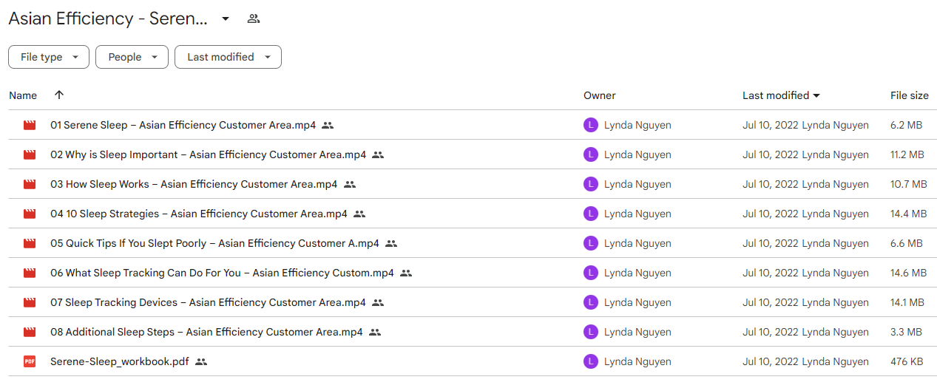Viewport: 937px width, 388px height.
Task: Select 04 10 Sleep Strategies file name
Action: point(199,214)
